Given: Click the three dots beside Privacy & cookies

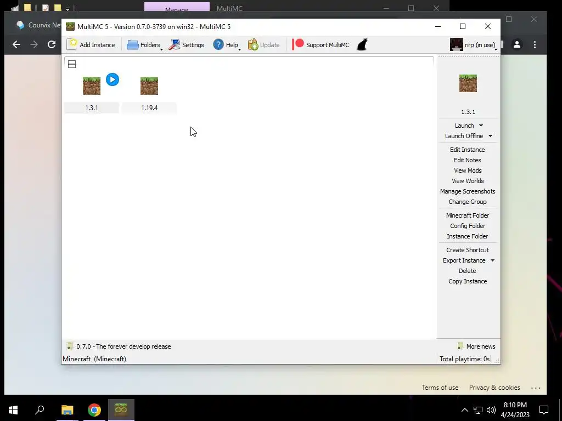Looking at the screenshot, I should click(536, 388).
